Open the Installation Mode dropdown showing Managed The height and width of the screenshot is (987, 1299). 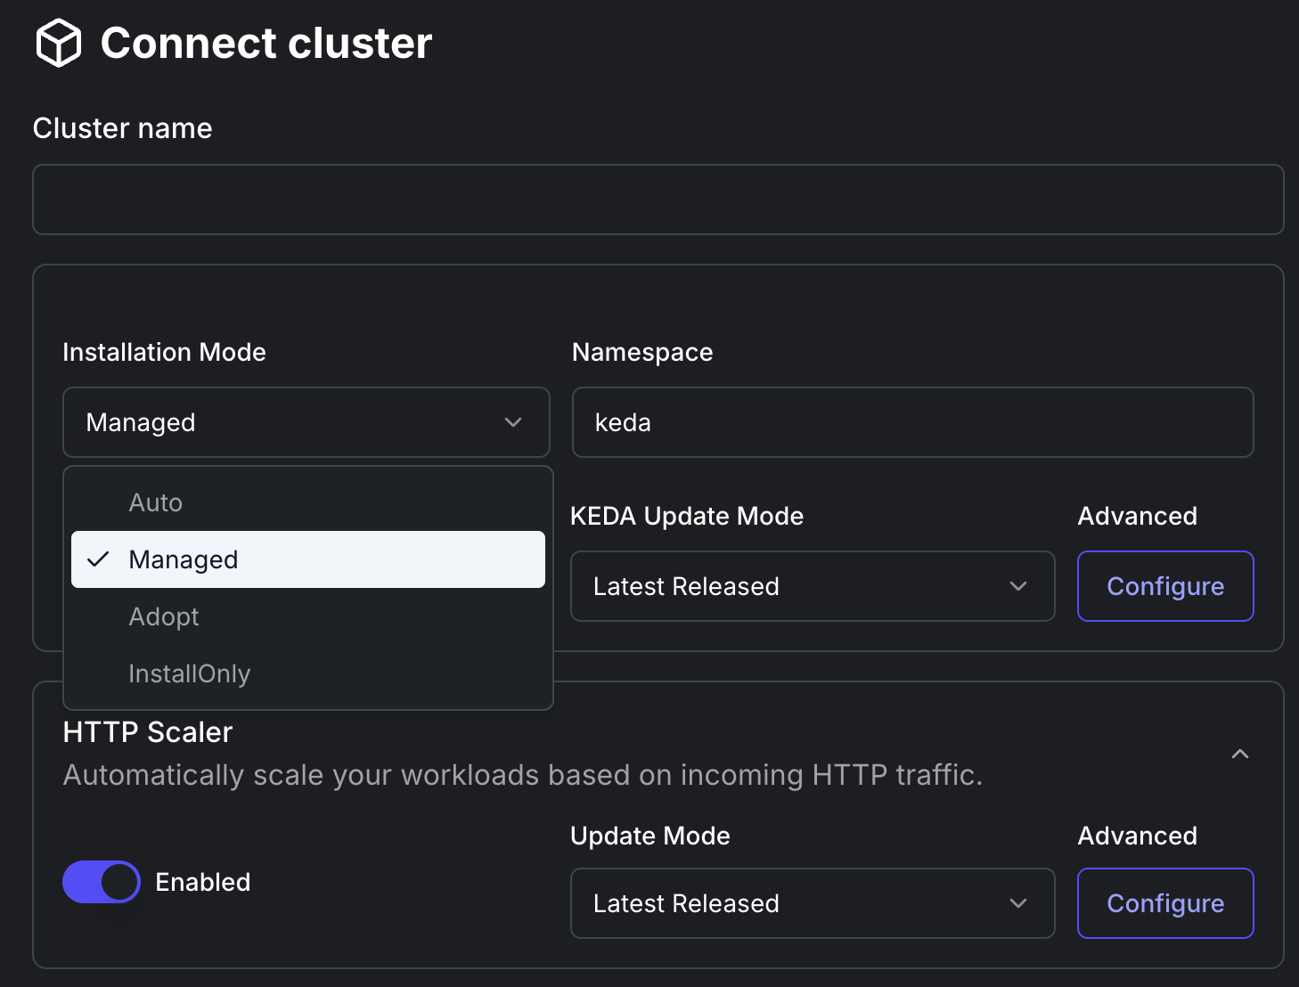tap(306, 422)
